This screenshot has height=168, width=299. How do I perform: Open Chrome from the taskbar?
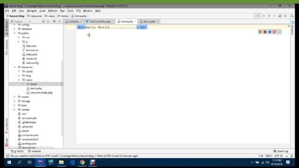[x=82, y=162]
